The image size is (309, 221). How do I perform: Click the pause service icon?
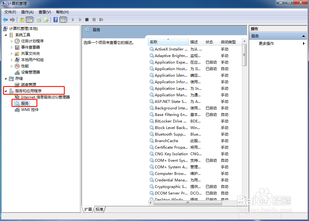coord(94,20)
